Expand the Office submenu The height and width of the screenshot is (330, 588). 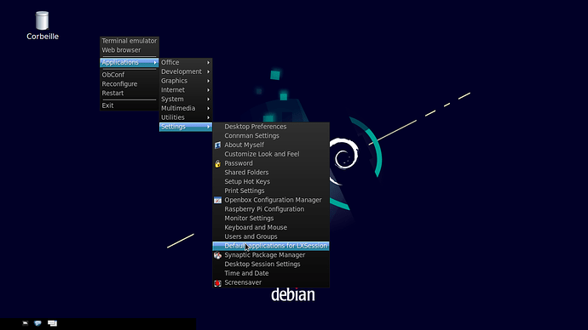(186, 62)
